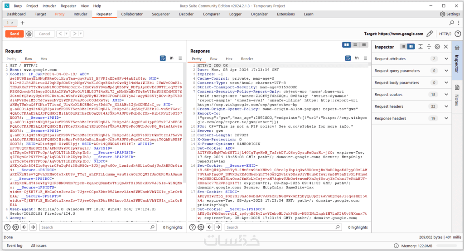Add a new Repeater tab
Viewport: 464px width, 251px height.
tap(23, 23)
